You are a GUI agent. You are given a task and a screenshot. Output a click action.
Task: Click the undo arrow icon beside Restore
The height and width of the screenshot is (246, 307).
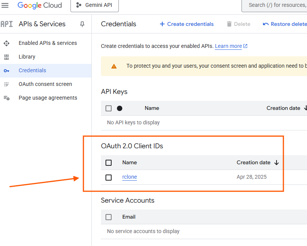[x=266, y=24]
